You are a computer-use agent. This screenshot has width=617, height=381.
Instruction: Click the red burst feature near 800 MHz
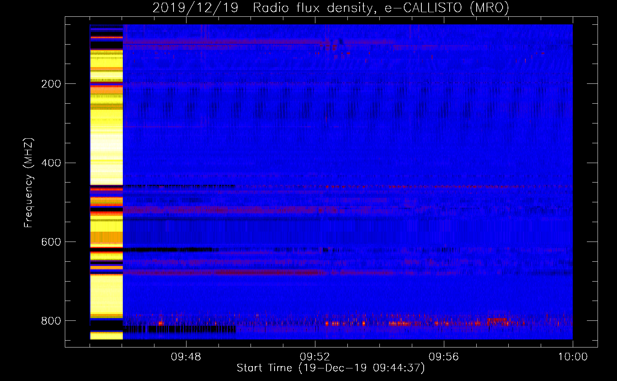coord(400,323)
